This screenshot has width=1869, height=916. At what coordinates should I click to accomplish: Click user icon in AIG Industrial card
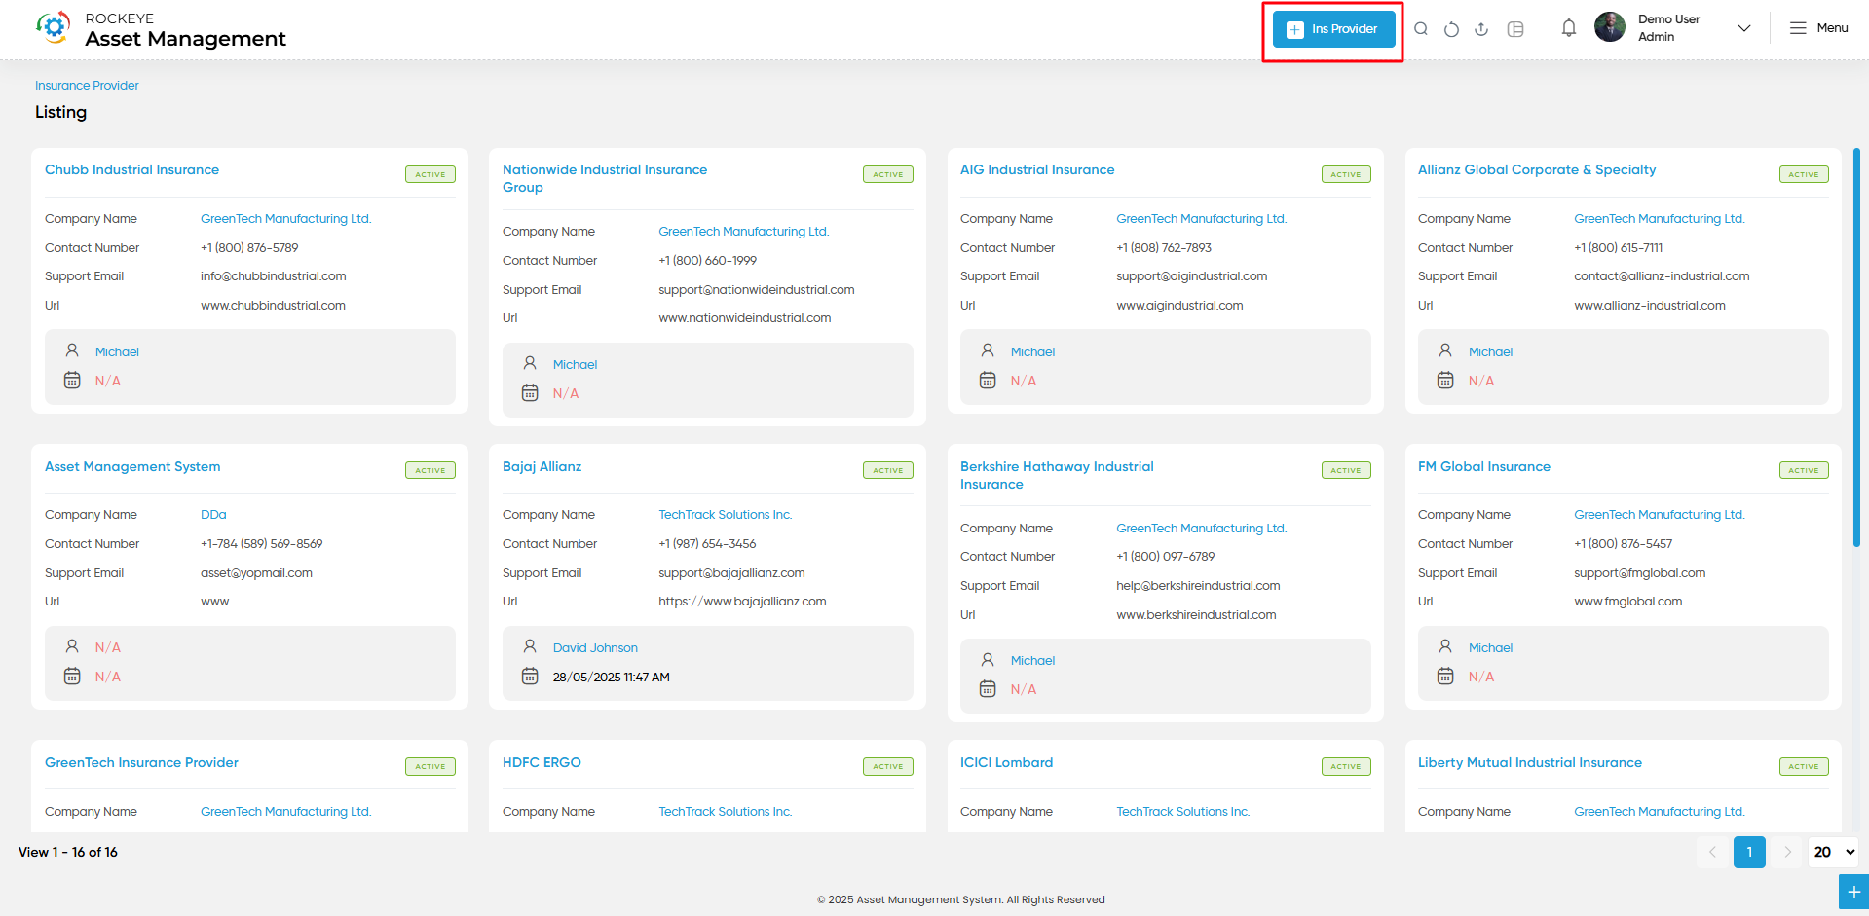coord(988,350)
